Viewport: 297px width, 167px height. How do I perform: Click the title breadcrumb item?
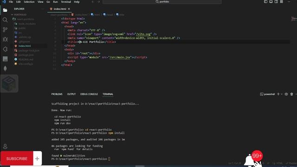point(121,14)
